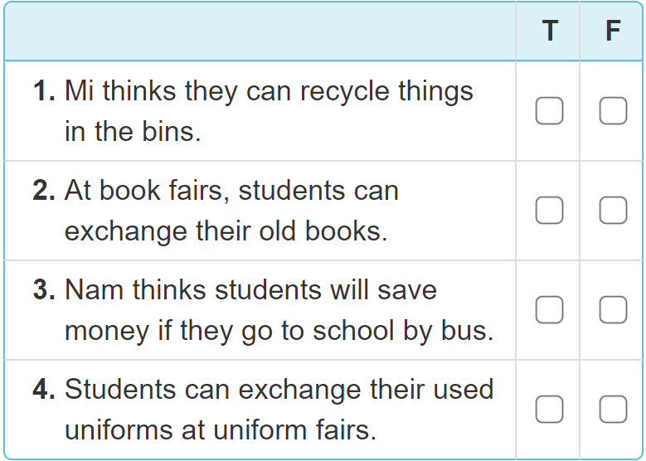Mark statement 1 about Mi as False

[613, 110]
